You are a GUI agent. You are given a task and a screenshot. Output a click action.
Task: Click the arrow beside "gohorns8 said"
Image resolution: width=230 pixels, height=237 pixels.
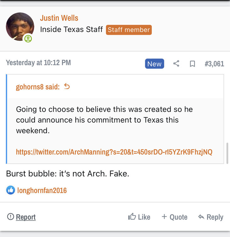click(67, 86)
